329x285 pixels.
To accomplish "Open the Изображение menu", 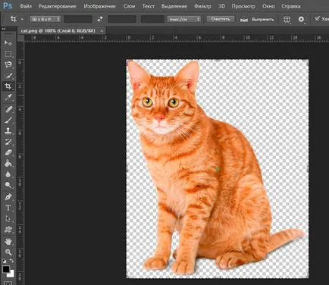I will pyautogui.click(x=99, y=6).
